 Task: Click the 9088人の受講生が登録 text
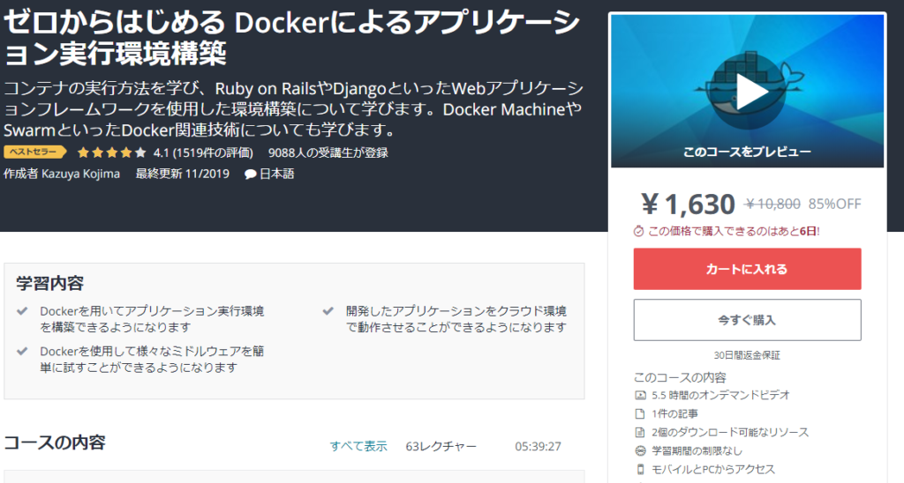coord(328,152)
